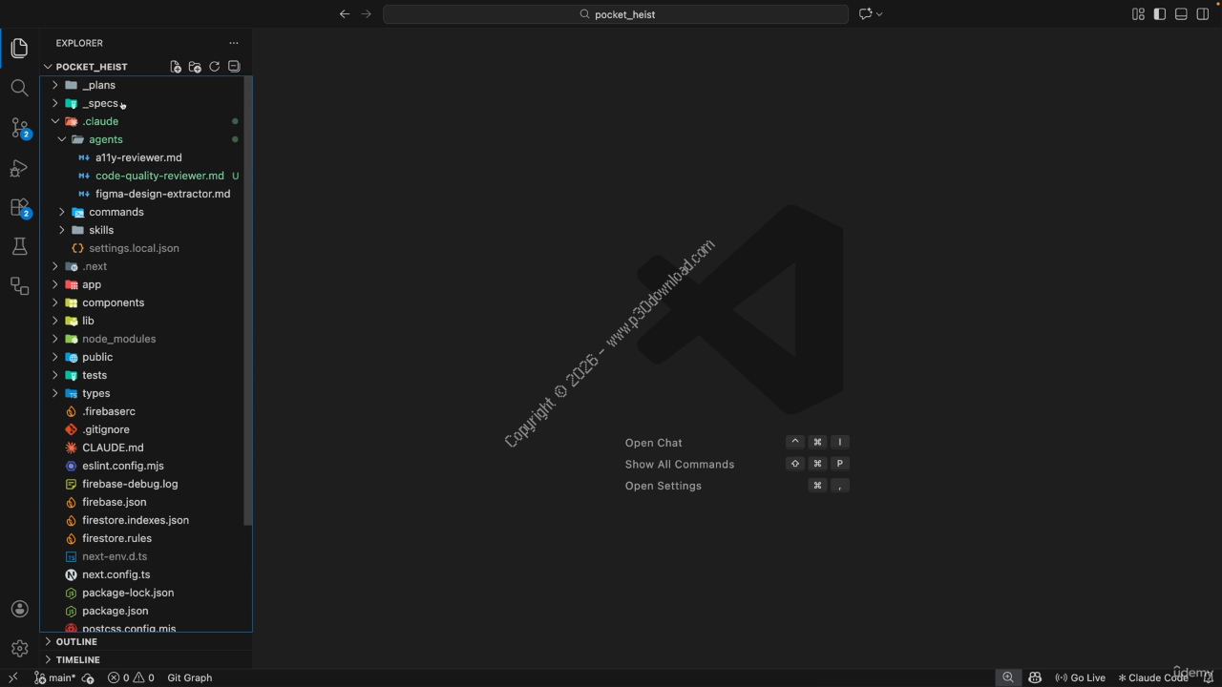Collapse all folders in explorer
Viewport: 1222px width, 687px height.
234,67
